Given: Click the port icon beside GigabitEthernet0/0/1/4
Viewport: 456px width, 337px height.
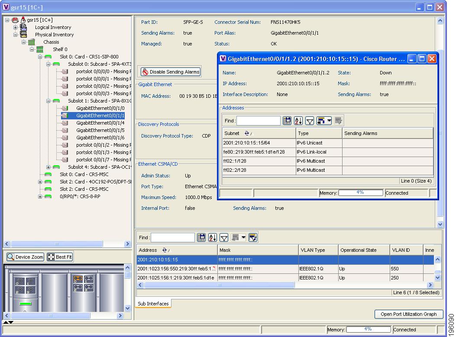Looking at the screenshot, I should coord(65,123).
